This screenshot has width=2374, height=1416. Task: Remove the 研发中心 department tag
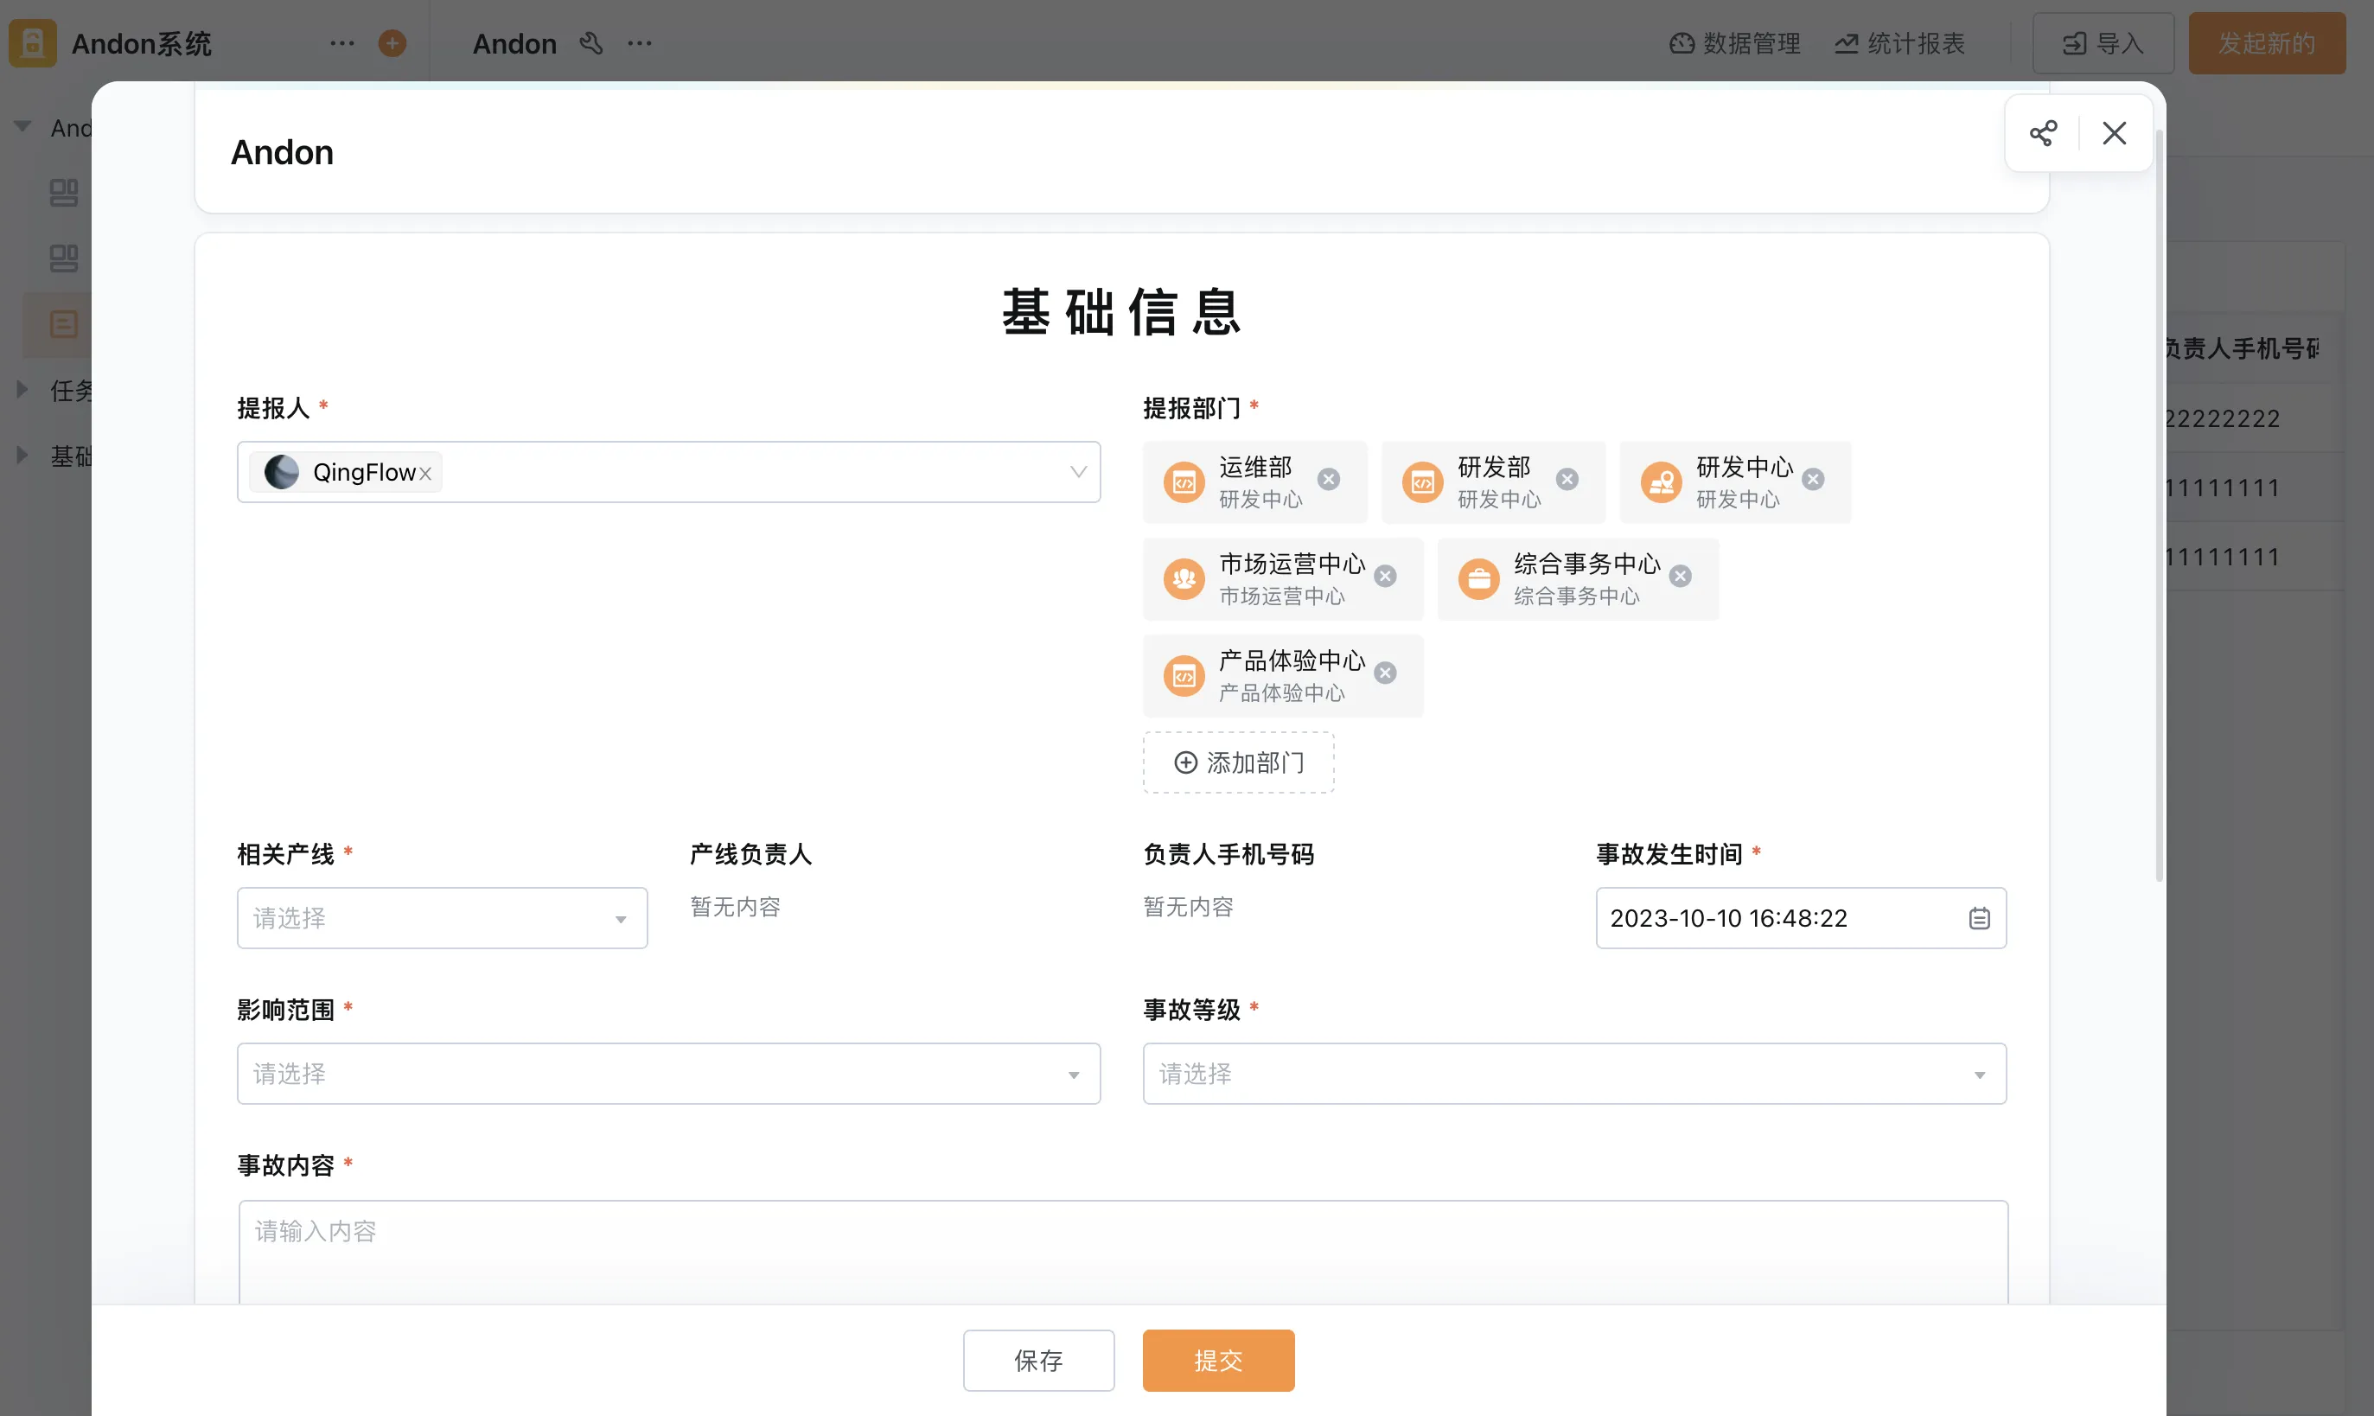click(x=1813, y=479)
